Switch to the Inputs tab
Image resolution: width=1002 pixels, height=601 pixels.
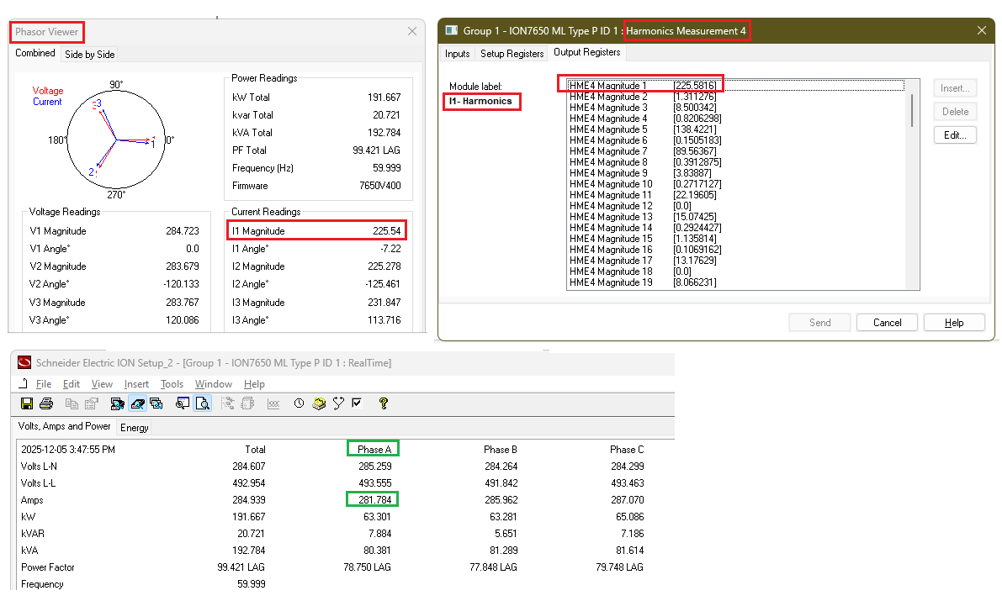457,54
